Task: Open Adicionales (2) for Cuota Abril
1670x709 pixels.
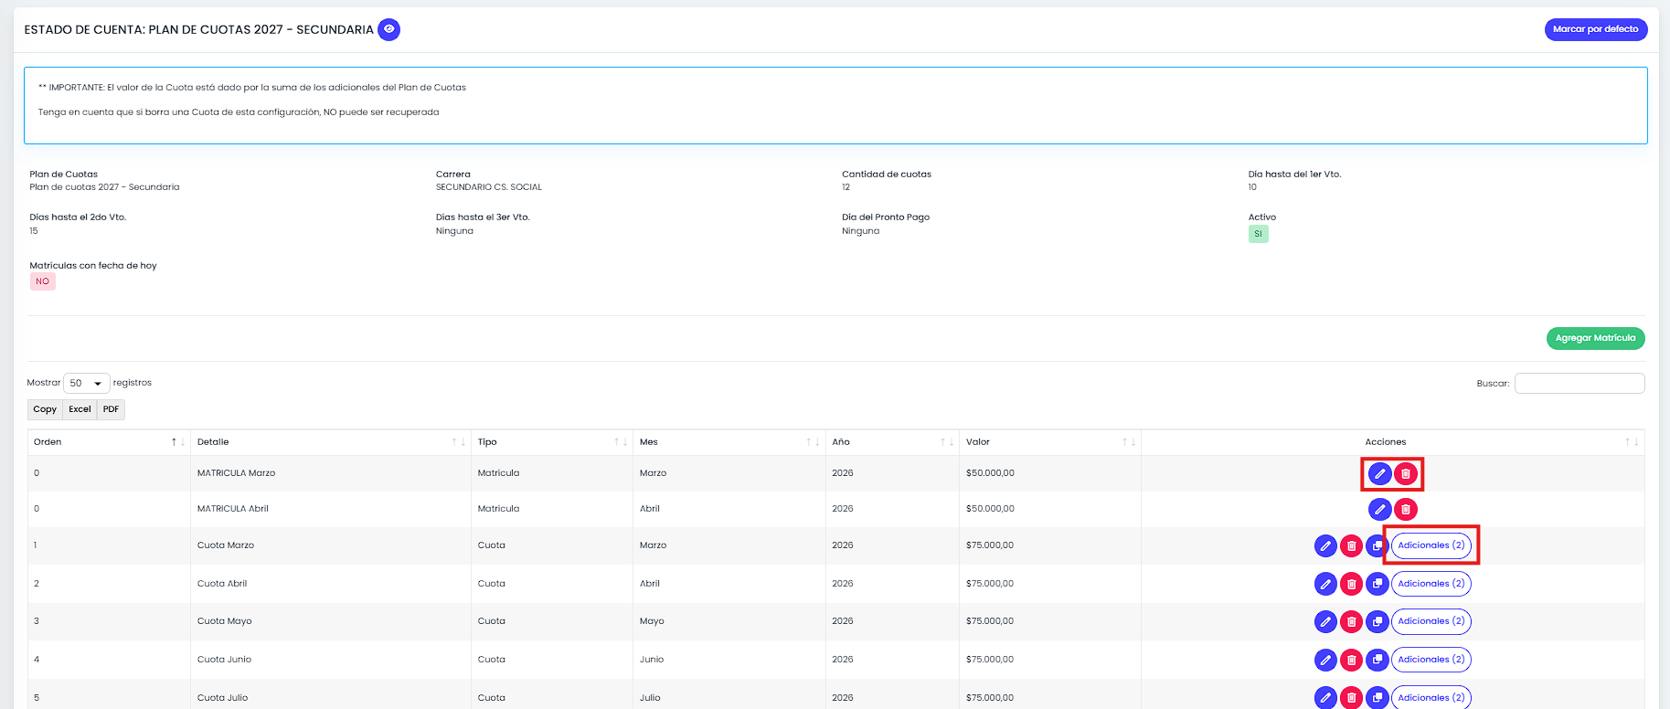Action: coord(1431,584)
